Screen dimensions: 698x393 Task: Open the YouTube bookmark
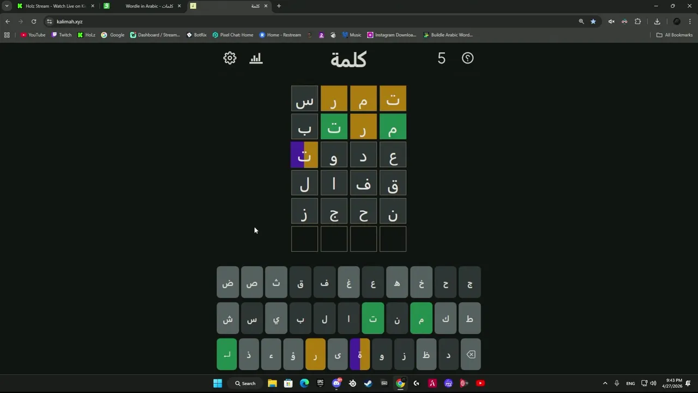pos(33,35)
